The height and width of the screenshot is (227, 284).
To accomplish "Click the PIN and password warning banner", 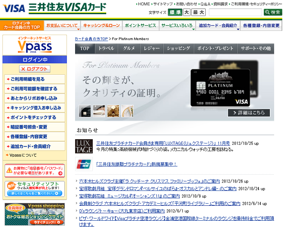I will tap(35, 171).
